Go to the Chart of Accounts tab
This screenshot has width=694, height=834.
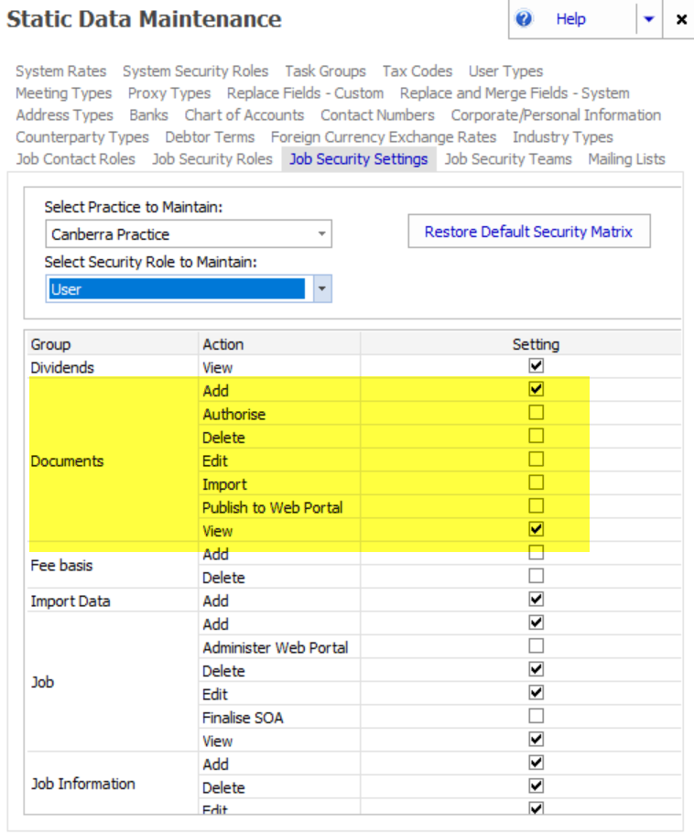click(244, 115)
